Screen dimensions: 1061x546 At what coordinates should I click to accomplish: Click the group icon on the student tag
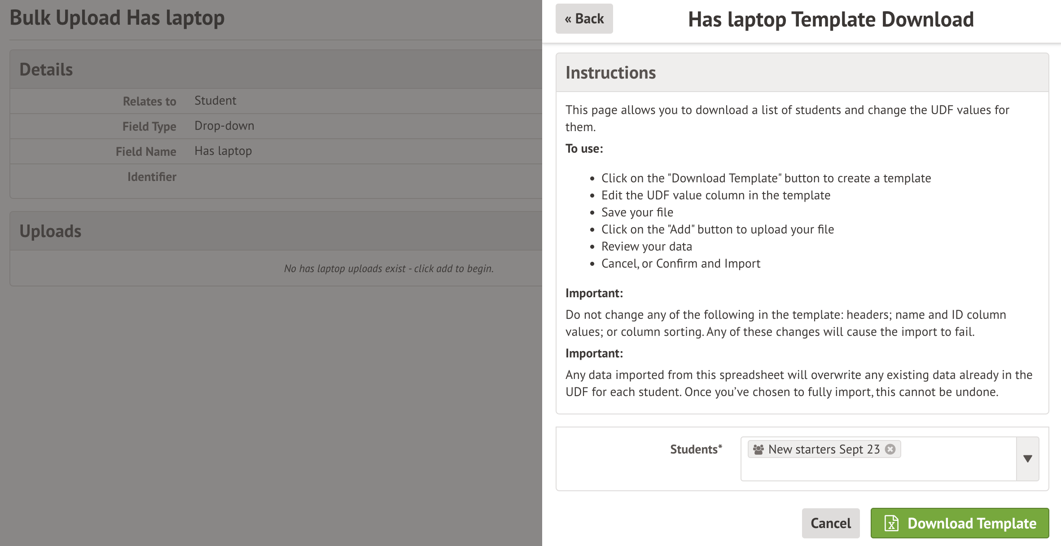click(x=758, y=449)
